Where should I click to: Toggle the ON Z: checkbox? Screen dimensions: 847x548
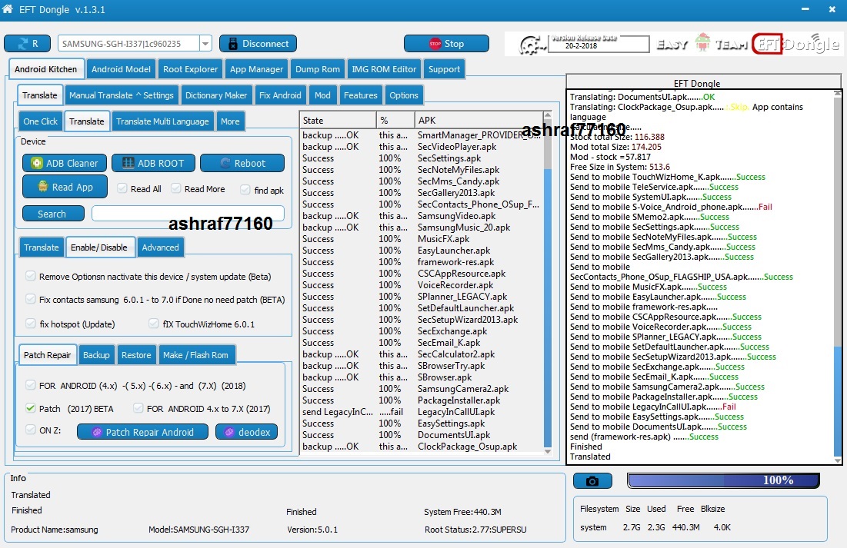tap(30, 430)
